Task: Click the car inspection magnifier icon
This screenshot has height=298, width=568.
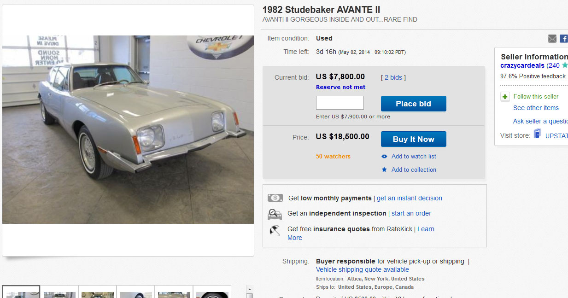Action: tap(275, 214)
